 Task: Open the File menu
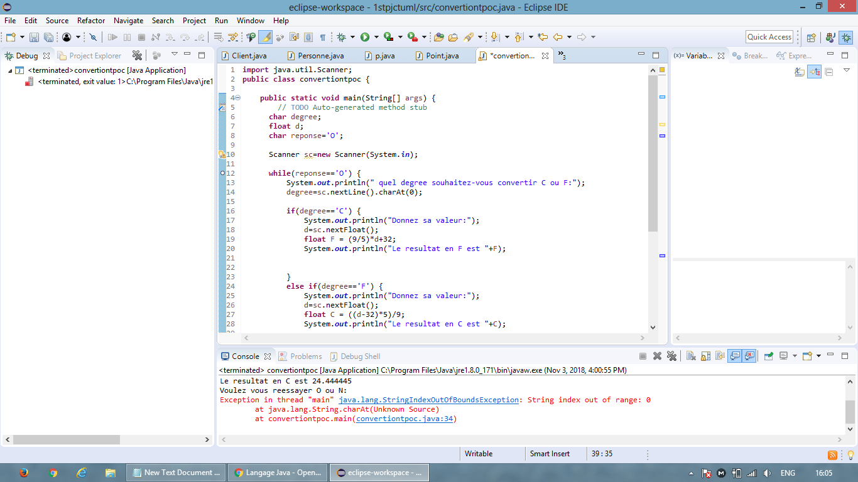click(x=10, y=21)
